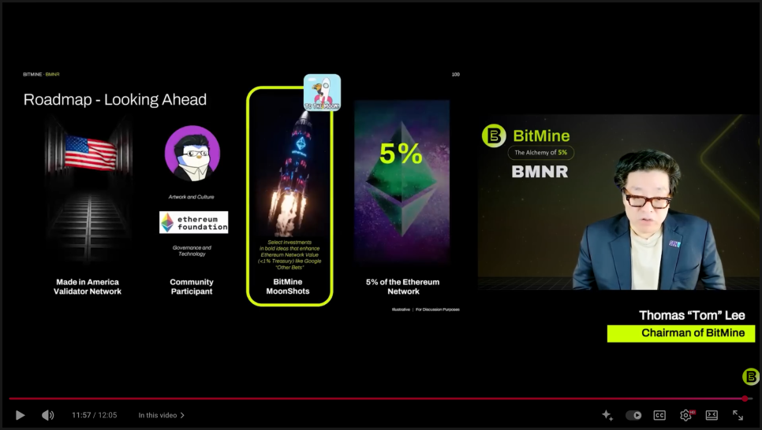Viewport: 762px width, 430px height.
Task: Open the AI sparkle Ask feature
Action: click(607, 415)
